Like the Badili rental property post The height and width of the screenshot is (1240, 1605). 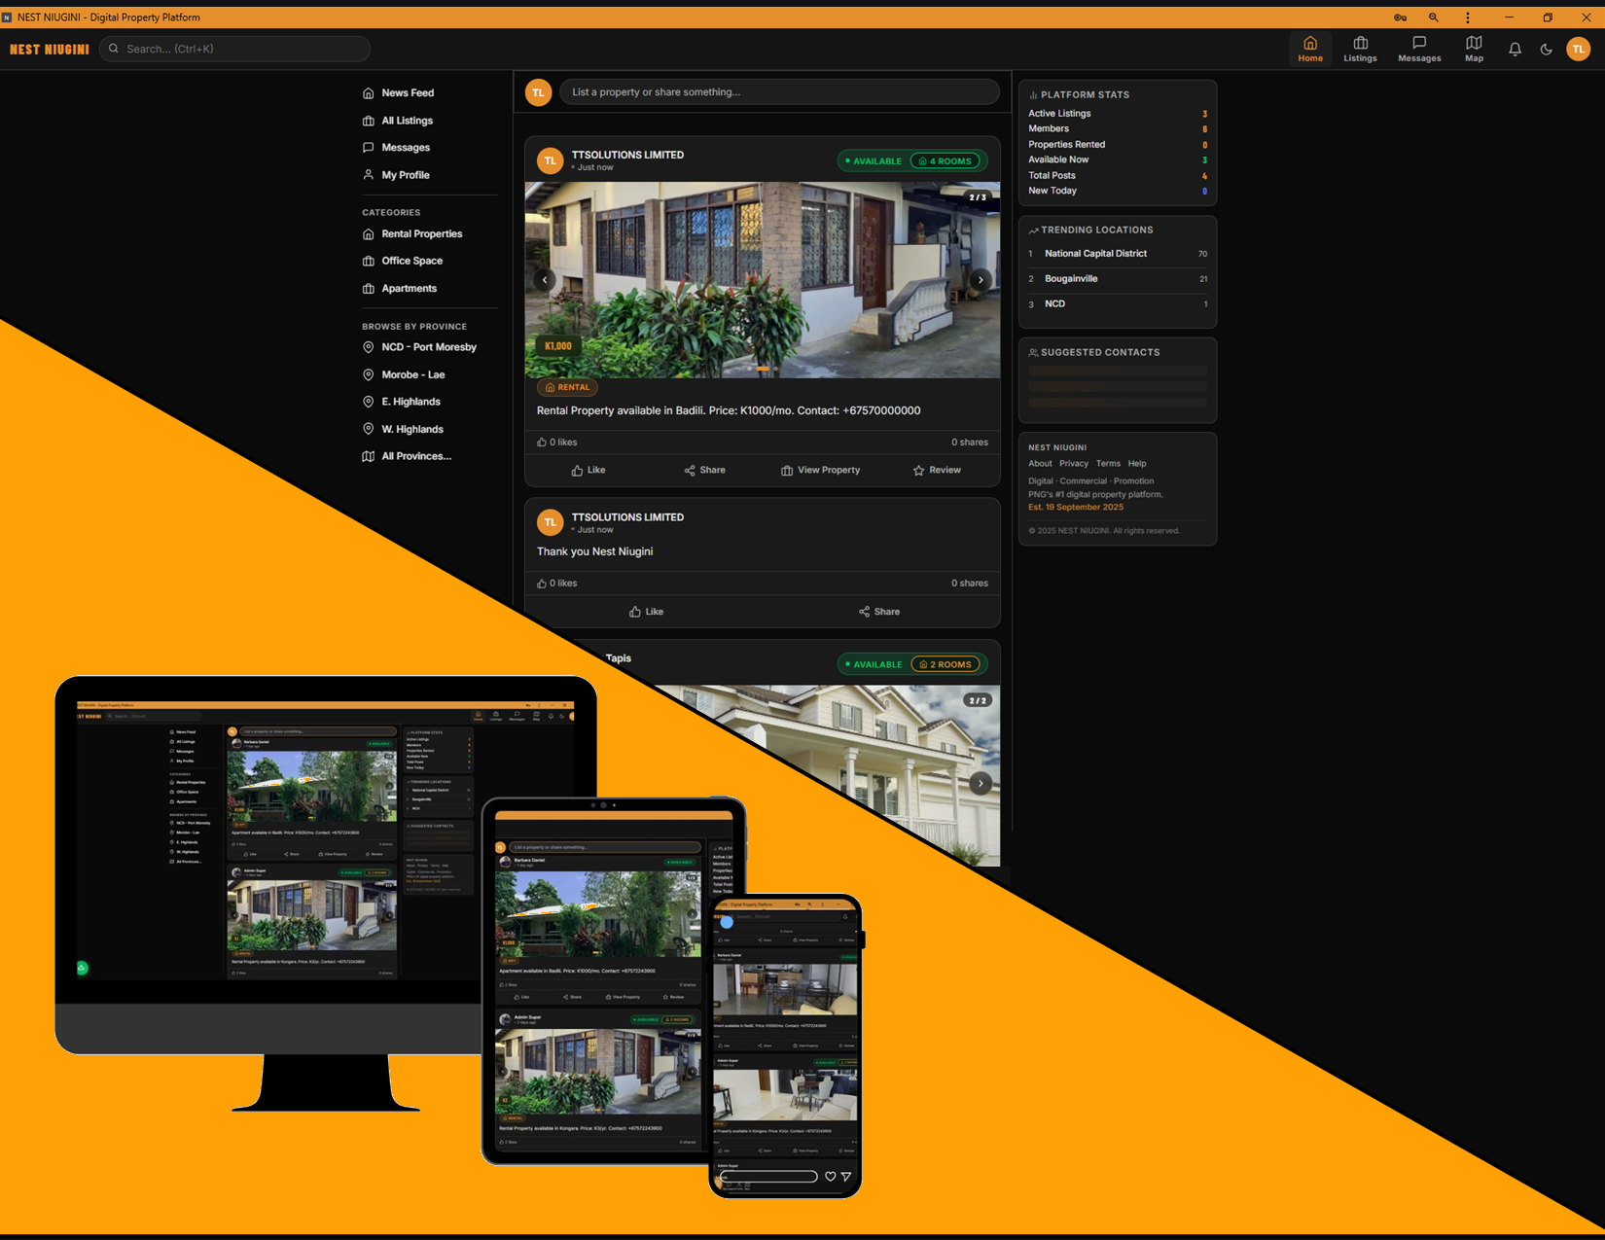coord(588,470)
